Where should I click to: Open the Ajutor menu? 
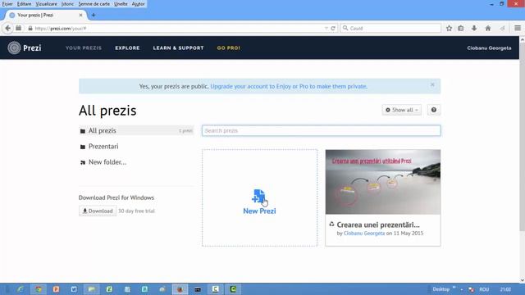pos(139,4)
